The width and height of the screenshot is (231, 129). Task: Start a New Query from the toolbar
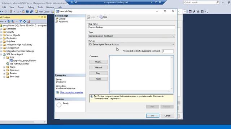pos(42,11)
